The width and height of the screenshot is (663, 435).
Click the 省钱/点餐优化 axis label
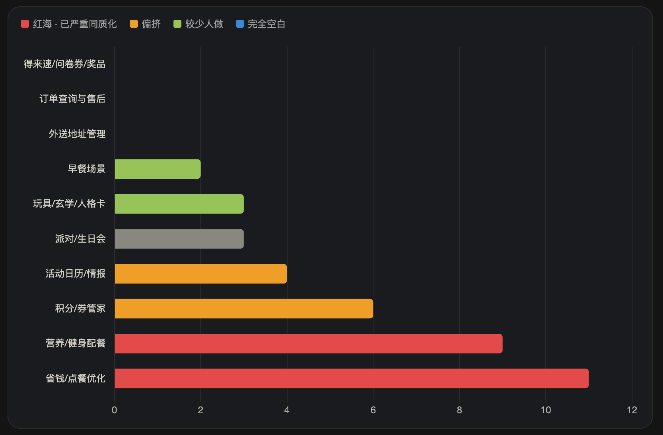[76, 378]
